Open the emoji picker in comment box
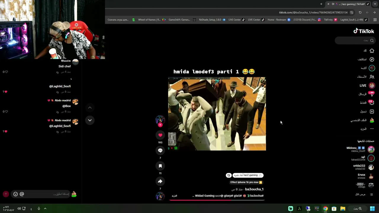 [15, 194]
